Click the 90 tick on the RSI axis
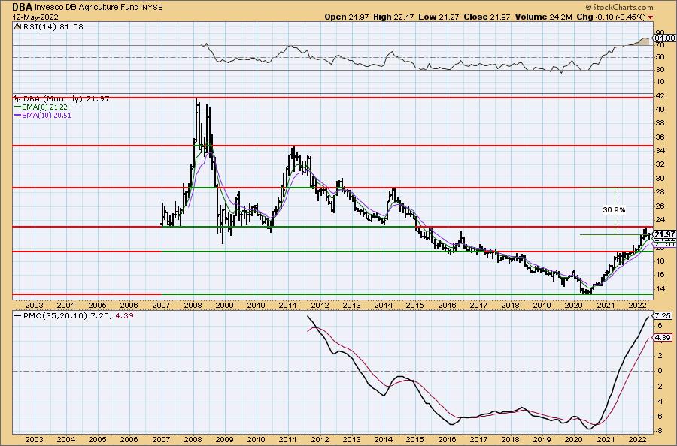Viewport: 677px width, 446px height. tap(660, 32)
